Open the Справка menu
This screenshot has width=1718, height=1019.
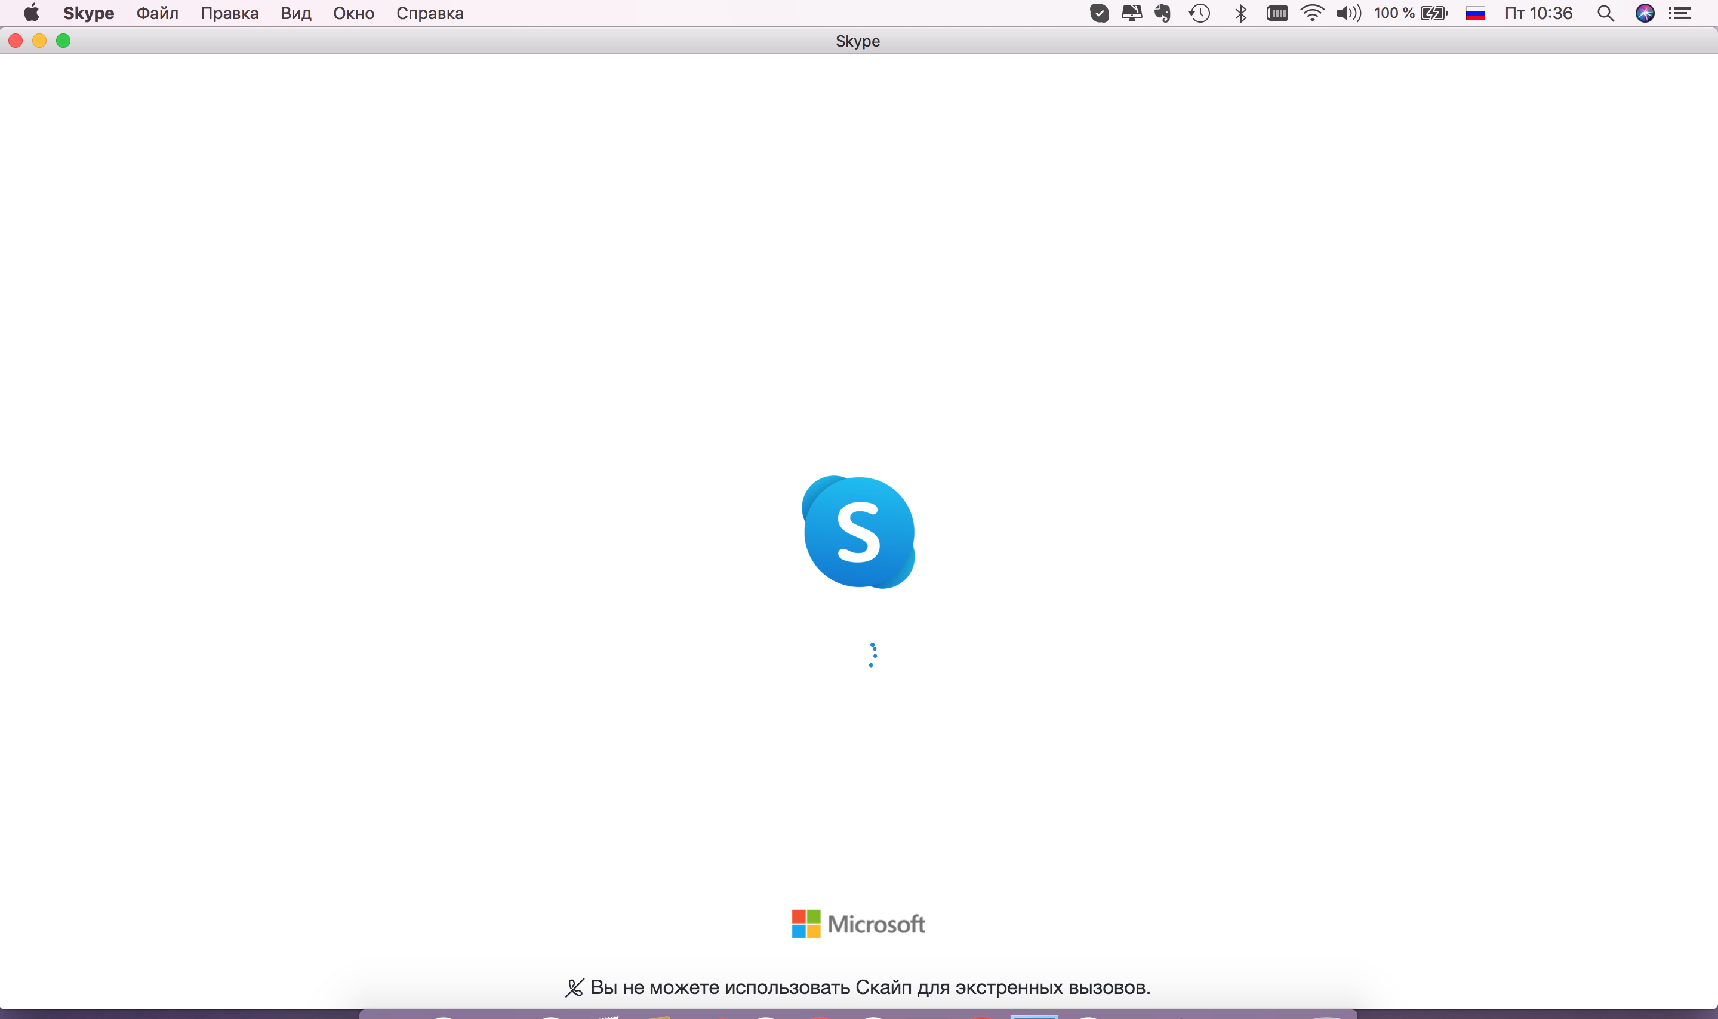pos(430,13)
